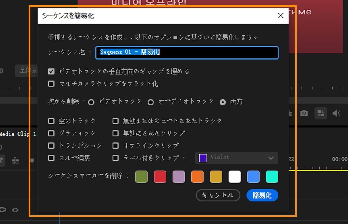Select the olive green marker color swatch
Viewport: 348px width, 224px height.
click(141, 177)
